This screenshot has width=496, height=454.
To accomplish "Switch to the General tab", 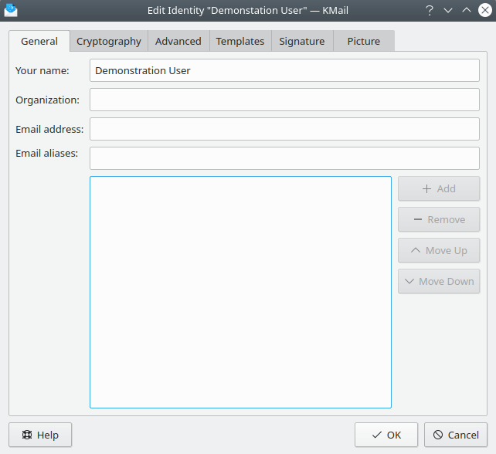I will (39, 41).
